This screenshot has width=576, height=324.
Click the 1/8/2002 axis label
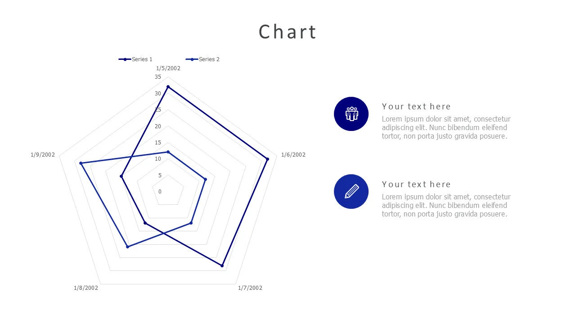(86, 288)
